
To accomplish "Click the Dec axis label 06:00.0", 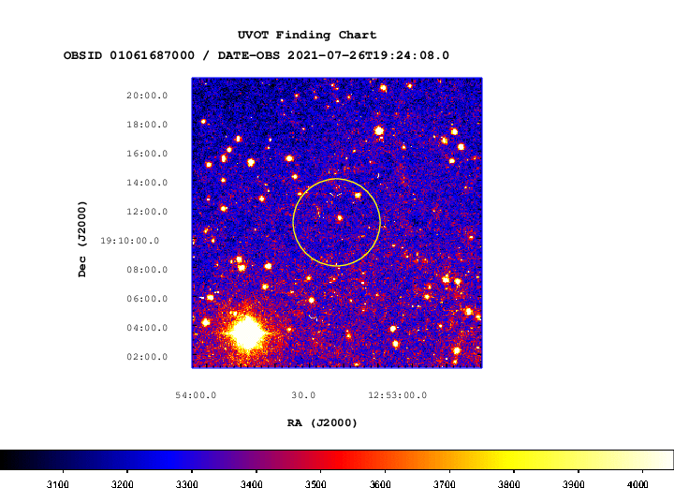I will click(x=147, y=299).
